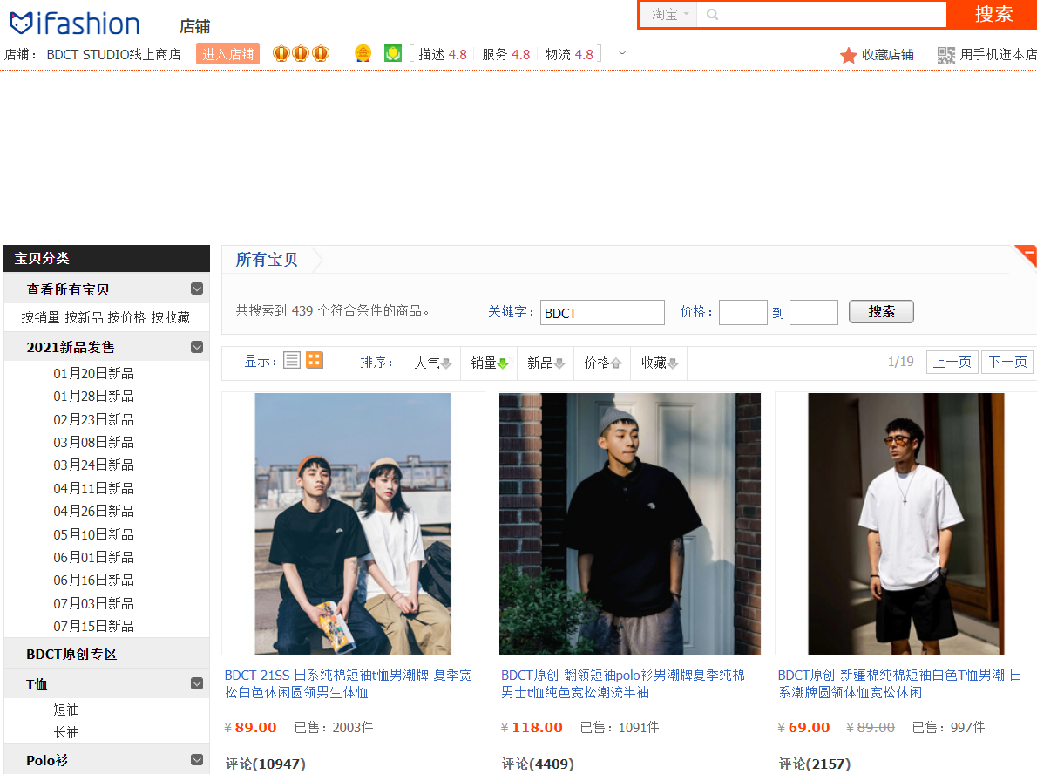Click the 关键字 keyword field with BDCT
The width and height of the screenshot is (1037, 774).
(602, 312)
